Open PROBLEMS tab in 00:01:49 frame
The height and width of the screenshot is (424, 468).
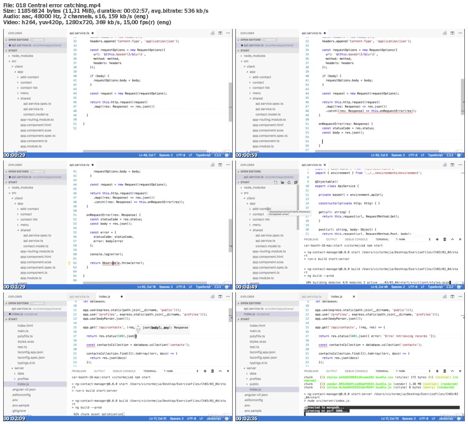tap(311, 239)
